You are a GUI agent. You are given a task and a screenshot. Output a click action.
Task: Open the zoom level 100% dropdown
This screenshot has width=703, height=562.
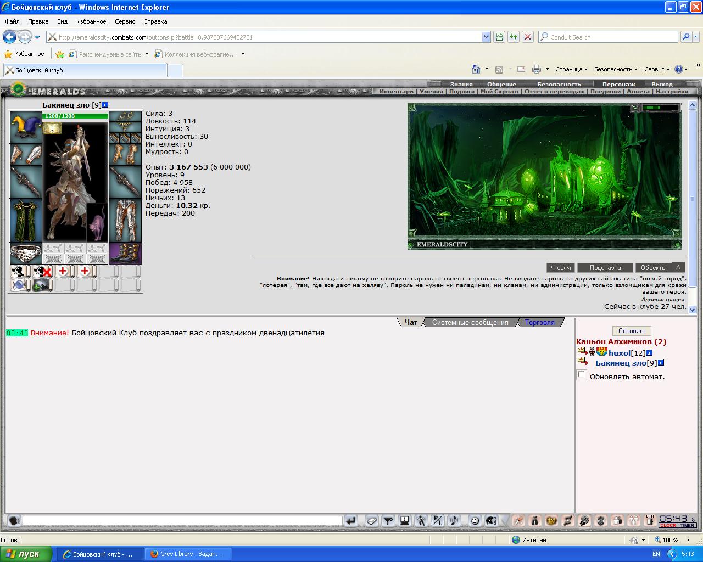pos(689,540)
